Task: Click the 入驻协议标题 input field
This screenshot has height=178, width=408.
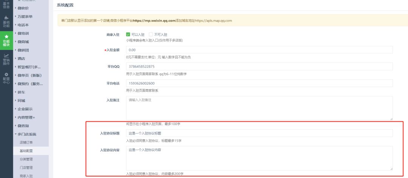Action: point(259,133)
